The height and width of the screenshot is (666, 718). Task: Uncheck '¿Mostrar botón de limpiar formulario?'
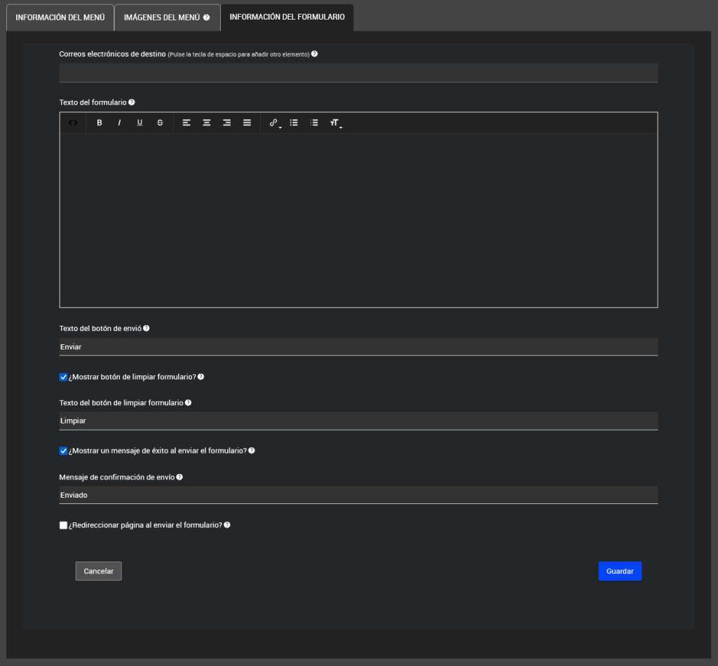tap(64, 377)
